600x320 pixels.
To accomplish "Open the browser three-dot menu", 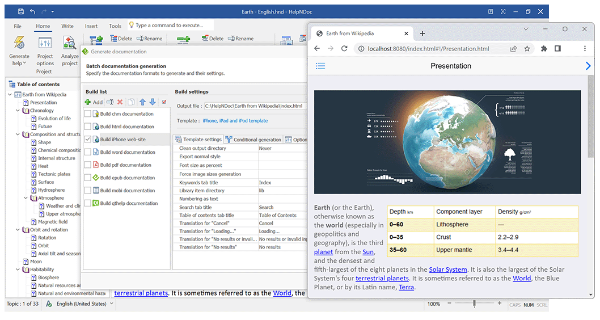I will [585, 49].
